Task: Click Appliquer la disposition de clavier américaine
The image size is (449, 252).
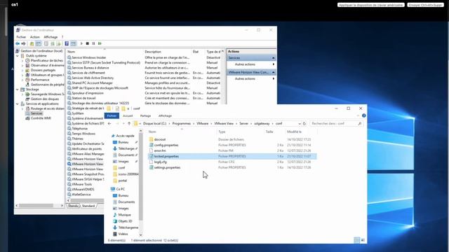Action: [x=371, y=5]
